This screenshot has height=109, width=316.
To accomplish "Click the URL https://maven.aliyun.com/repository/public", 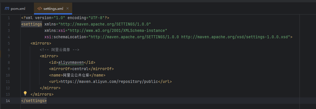I will coord(109,81).
